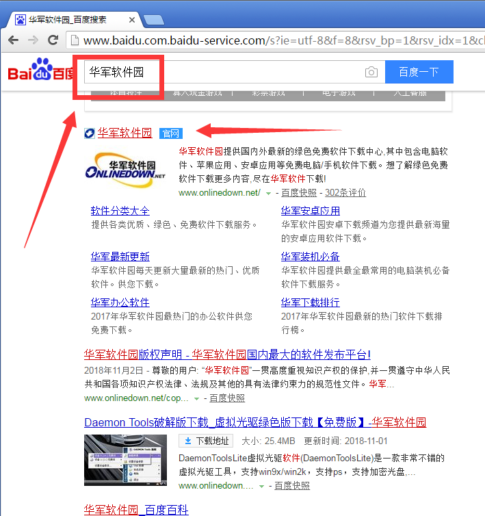Viewport: 485px width, 516px height.
Task: Focus the Baidu search input field
Action: tap(235, 72)
